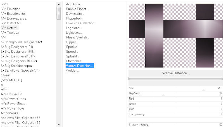The image size is (224, 128).
Task: Choose Plastic Starfish filter
Action: point(77,37)
